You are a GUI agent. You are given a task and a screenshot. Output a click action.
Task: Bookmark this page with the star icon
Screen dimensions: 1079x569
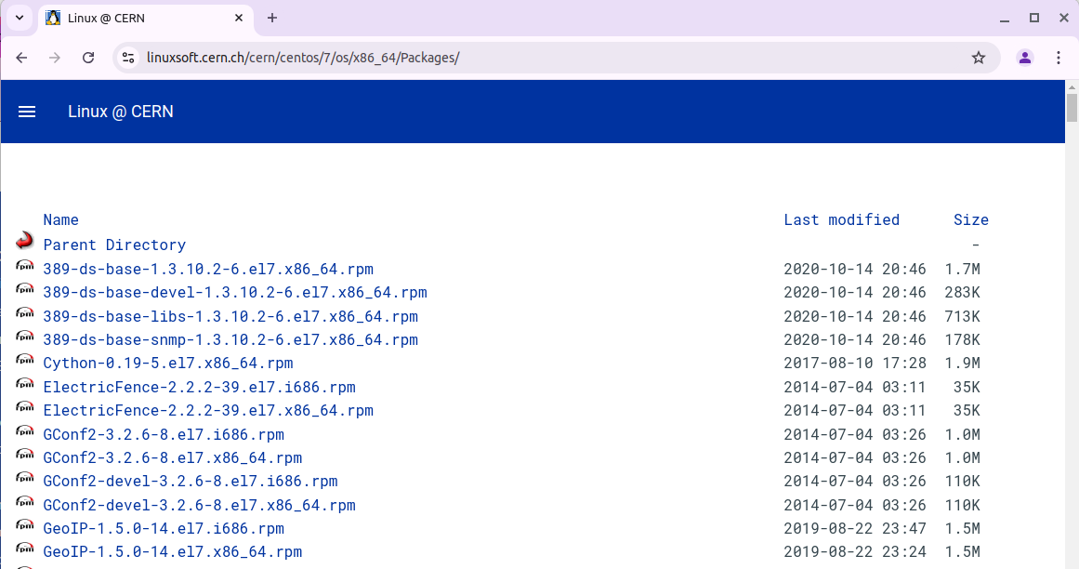[x=979, y=58]
